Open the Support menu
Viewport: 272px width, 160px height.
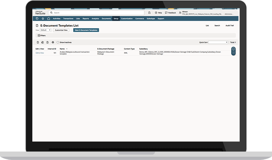(x=161, y=18)
